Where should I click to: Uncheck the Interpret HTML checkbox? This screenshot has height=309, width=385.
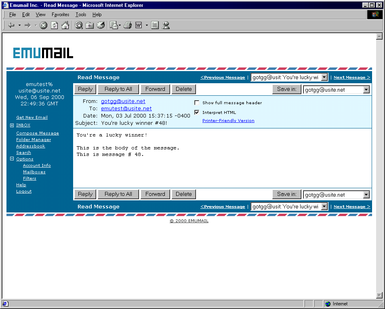pyautogui.click(x=197, y=112)
